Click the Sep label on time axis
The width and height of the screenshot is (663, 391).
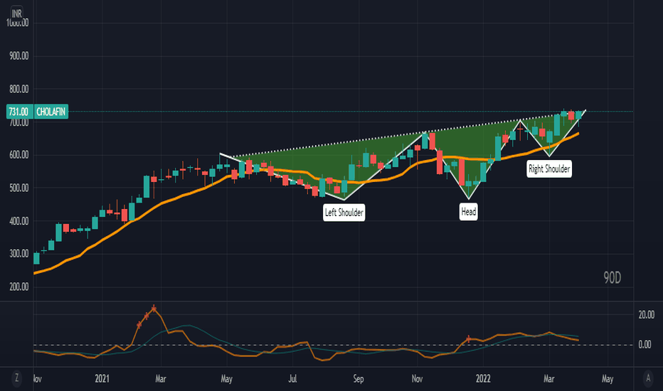pyautogui.click(x=358, y=378)
